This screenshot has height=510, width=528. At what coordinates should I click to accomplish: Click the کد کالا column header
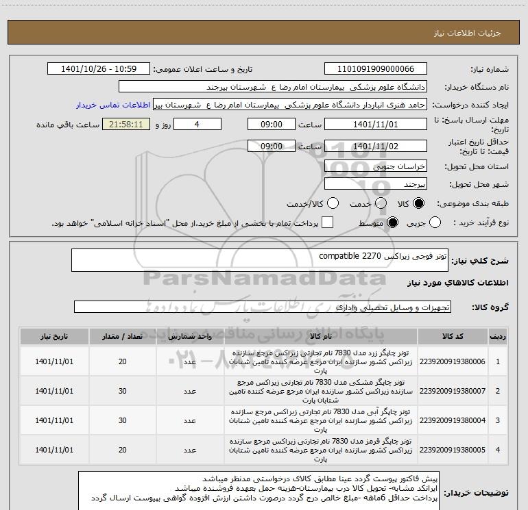pyautogui.click(x=453, y=337)
